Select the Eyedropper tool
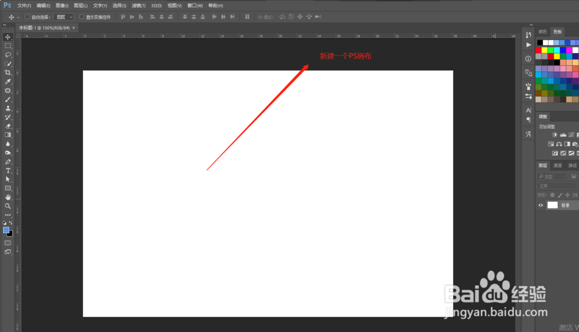The width and height of the screenshot is (579, 332). point(8,82)
